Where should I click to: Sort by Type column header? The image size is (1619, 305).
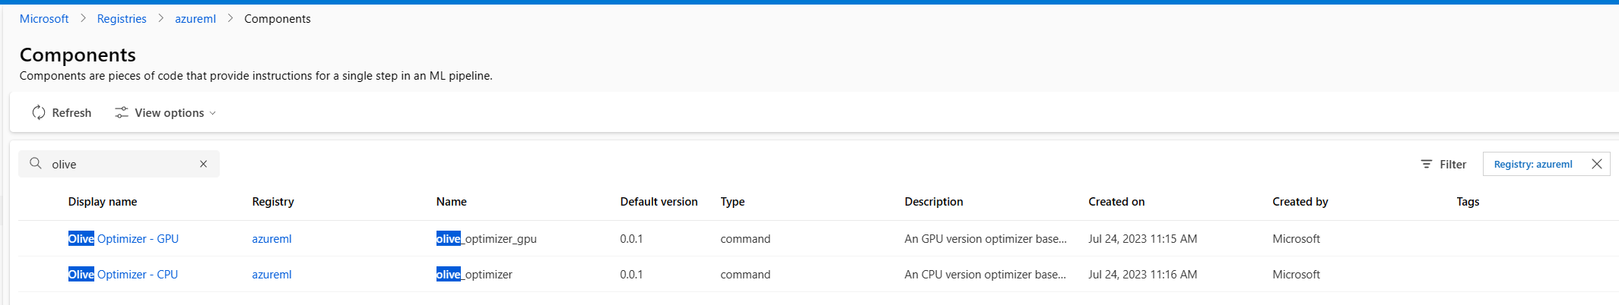(732, 202)
